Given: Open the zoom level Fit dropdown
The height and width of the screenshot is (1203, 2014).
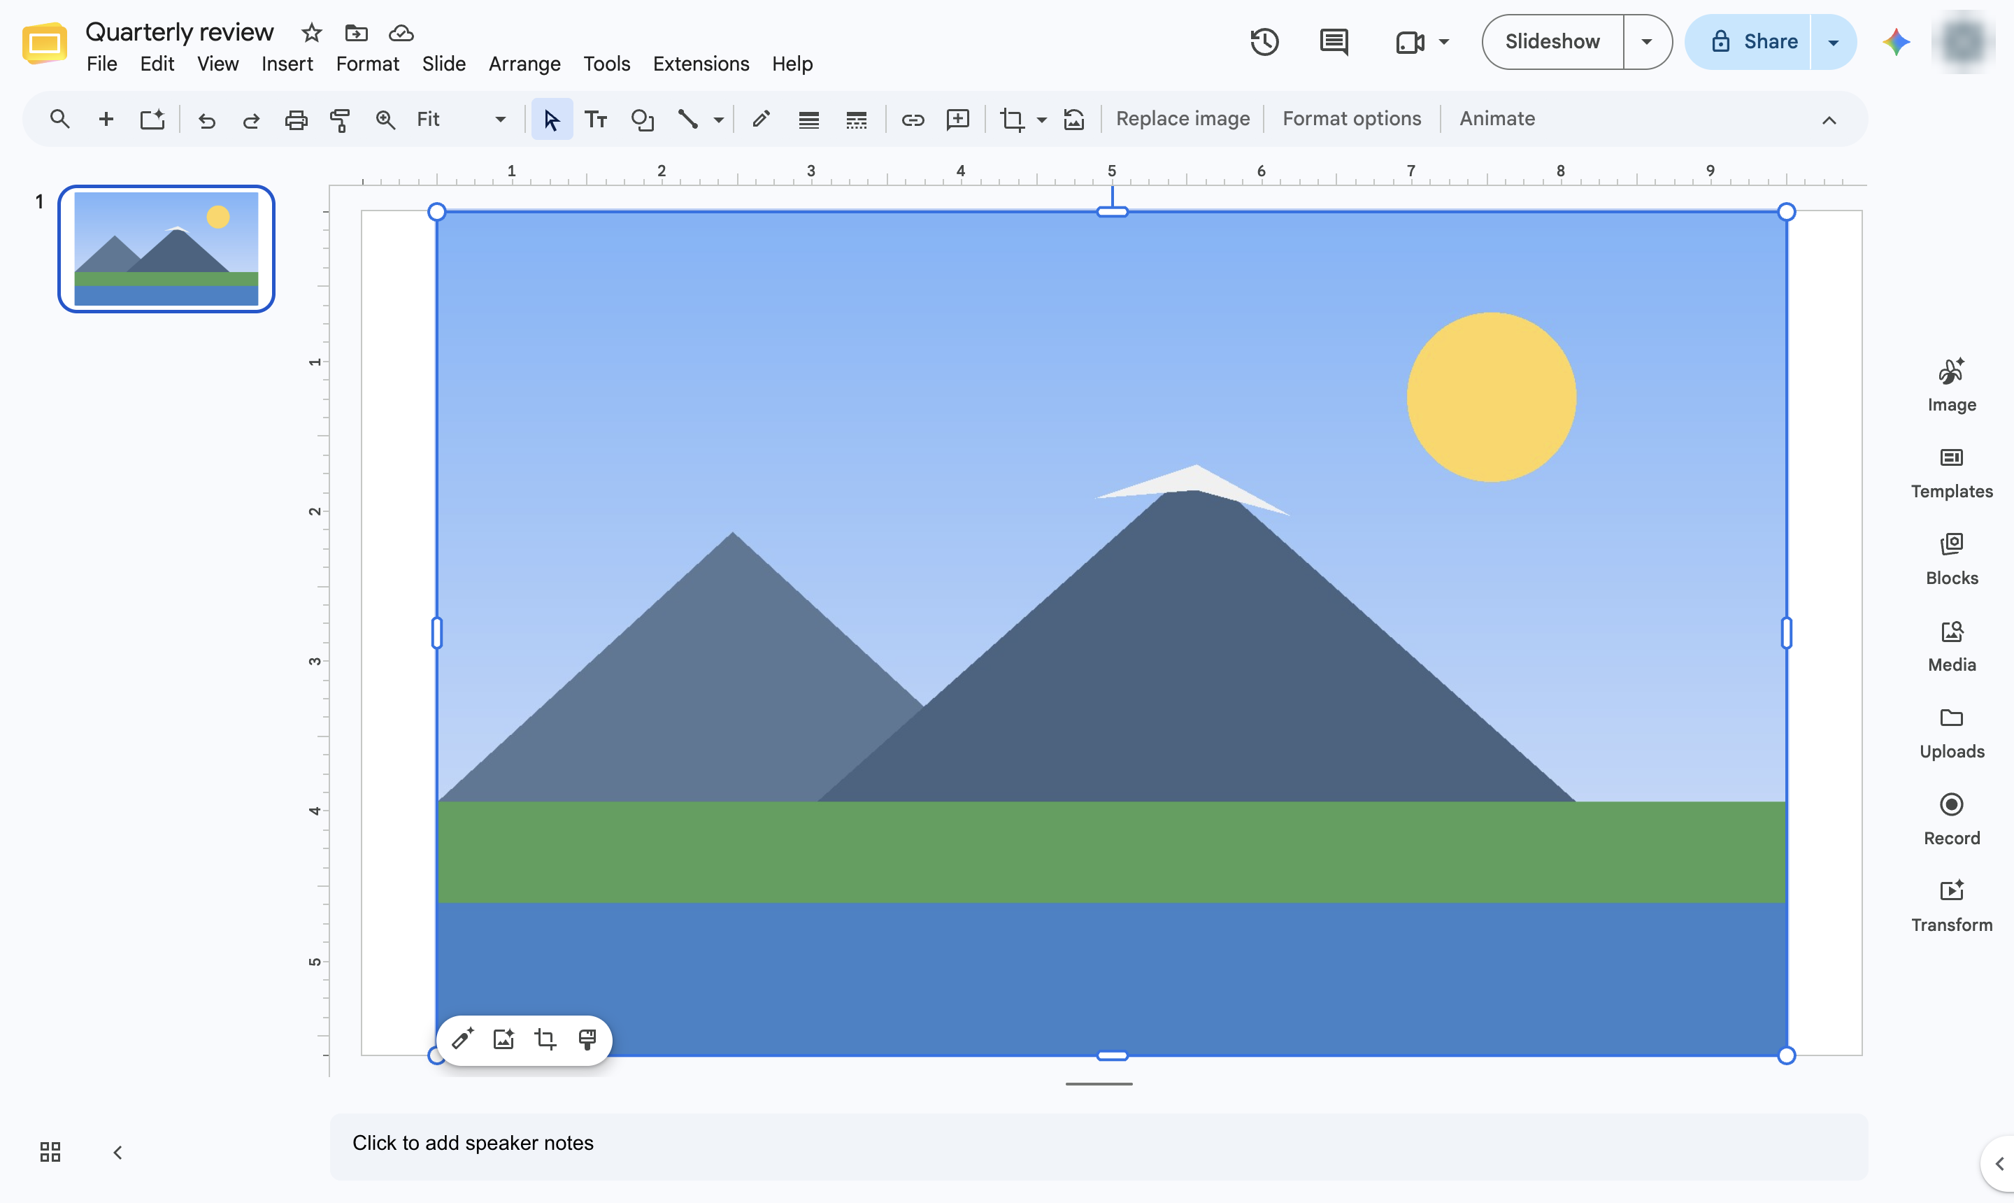Looking at the screenshot, I should (460, 120).
